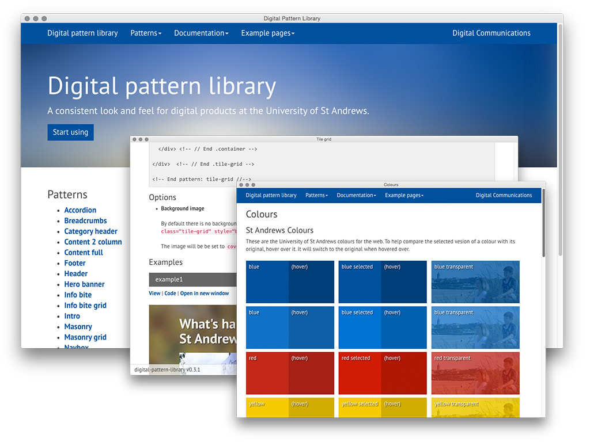The height and width of the screenshot is (442, 590).
Task: Click the large 'Digital pattern library' hero title
Action: pyautogui.click(x=162, y=86)
